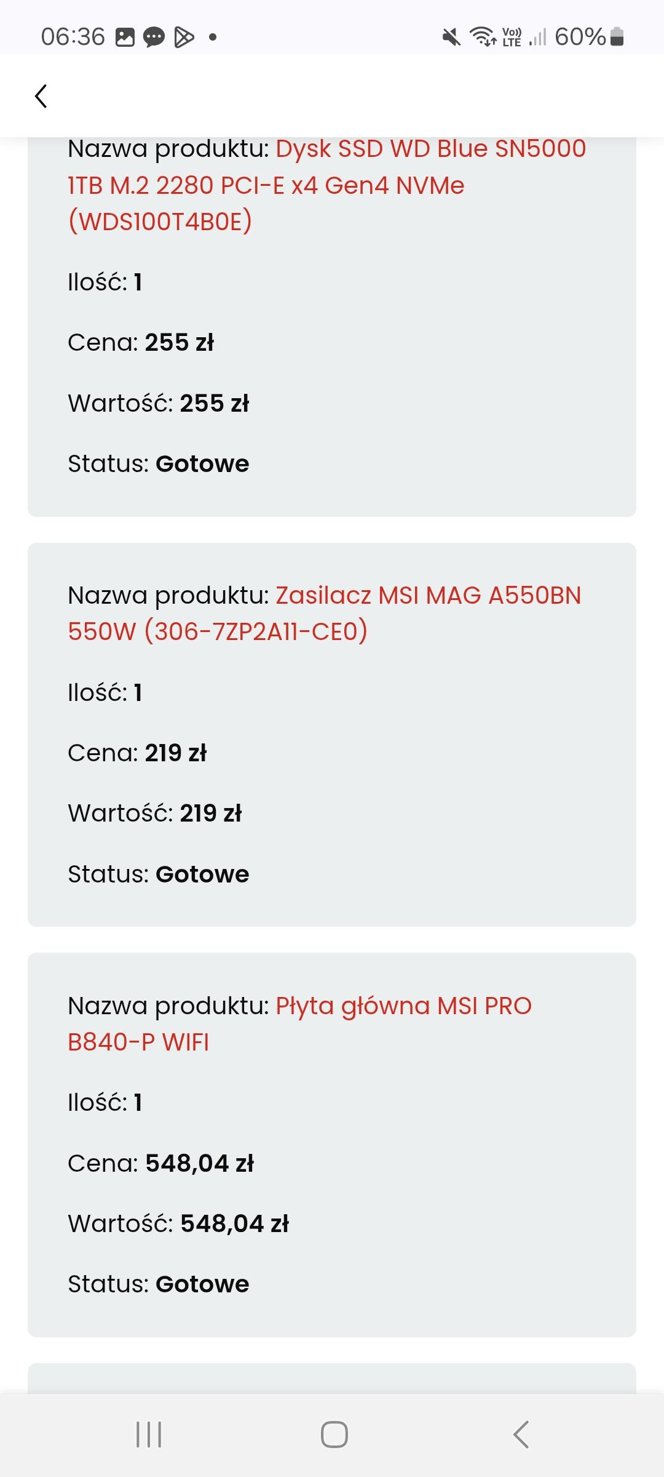Tap the 60% battery percentage text
Viewport: 664px width, 1477px height.
[x=580, y=37]
